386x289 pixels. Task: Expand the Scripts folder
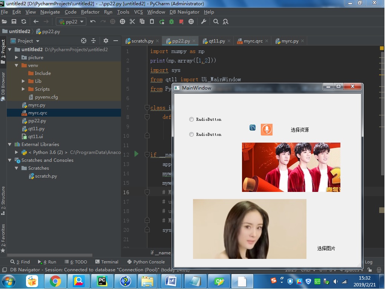23,89
